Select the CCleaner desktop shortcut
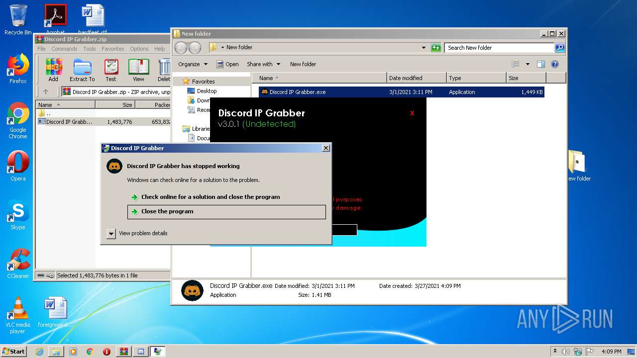637x358 pixels. click(18, 264)
